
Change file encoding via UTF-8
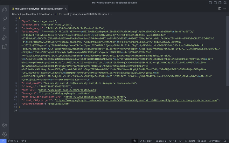173,141
